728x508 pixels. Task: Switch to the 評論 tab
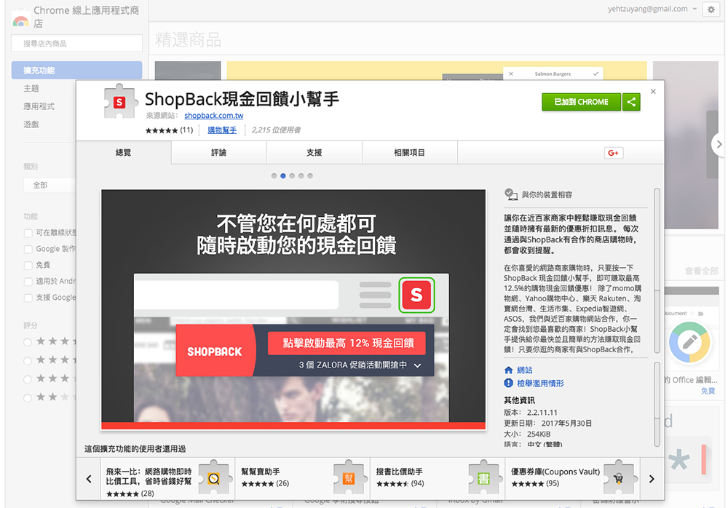point(218,153)
